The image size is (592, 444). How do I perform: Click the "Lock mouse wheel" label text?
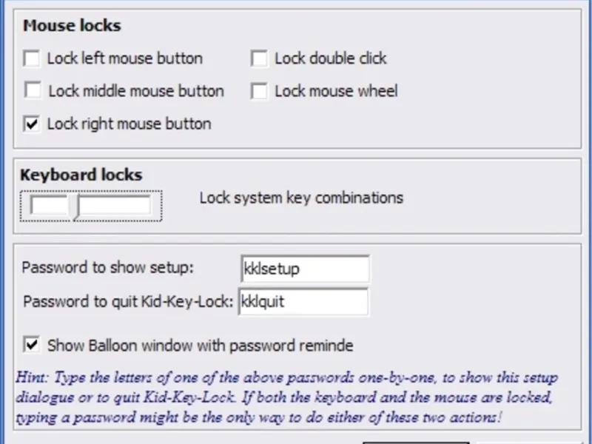pyautogui.click(x=336, y=91)
